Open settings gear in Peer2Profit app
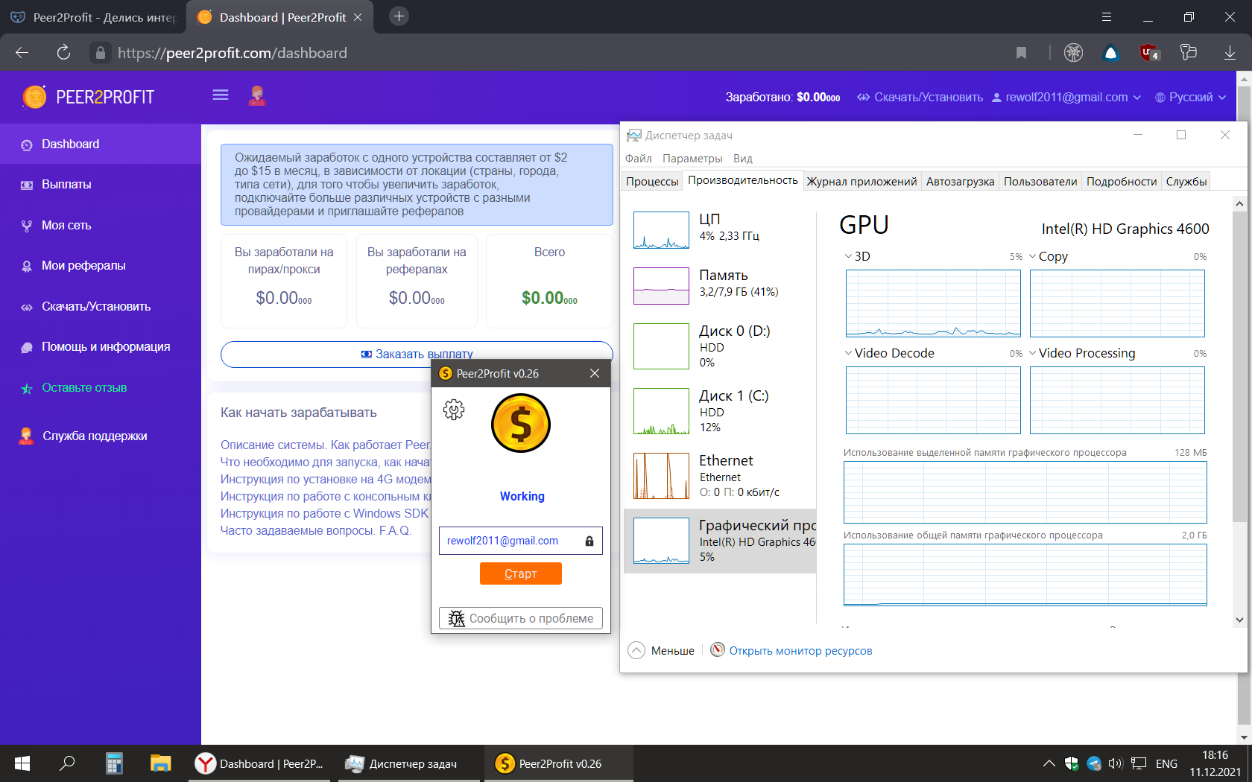The width and height of the screenshot is (1252, 782). tap(454, 410)
